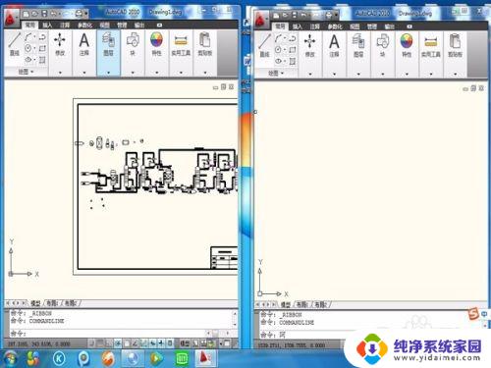Click the Print icon in left window quick access toolbar
Viewport: 491px width, 368px height.
79,14
